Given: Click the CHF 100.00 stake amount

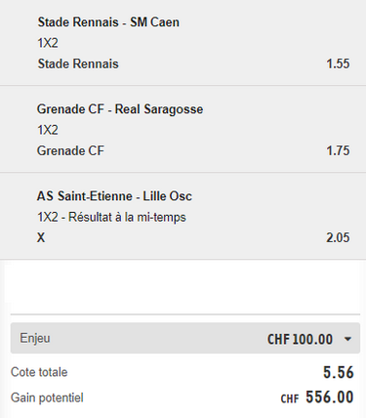Looking at the screenshot, I should click(300, 339).
